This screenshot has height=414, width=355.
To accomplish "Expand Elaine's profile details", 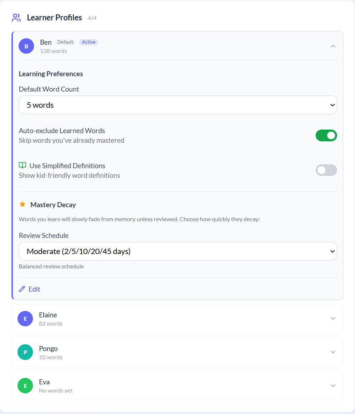I will (333, 318).
